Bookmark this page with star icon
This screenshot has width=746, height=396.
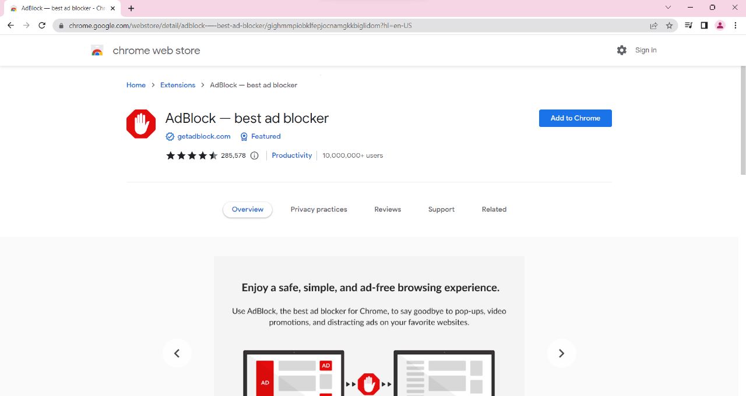tap(669, 26)
